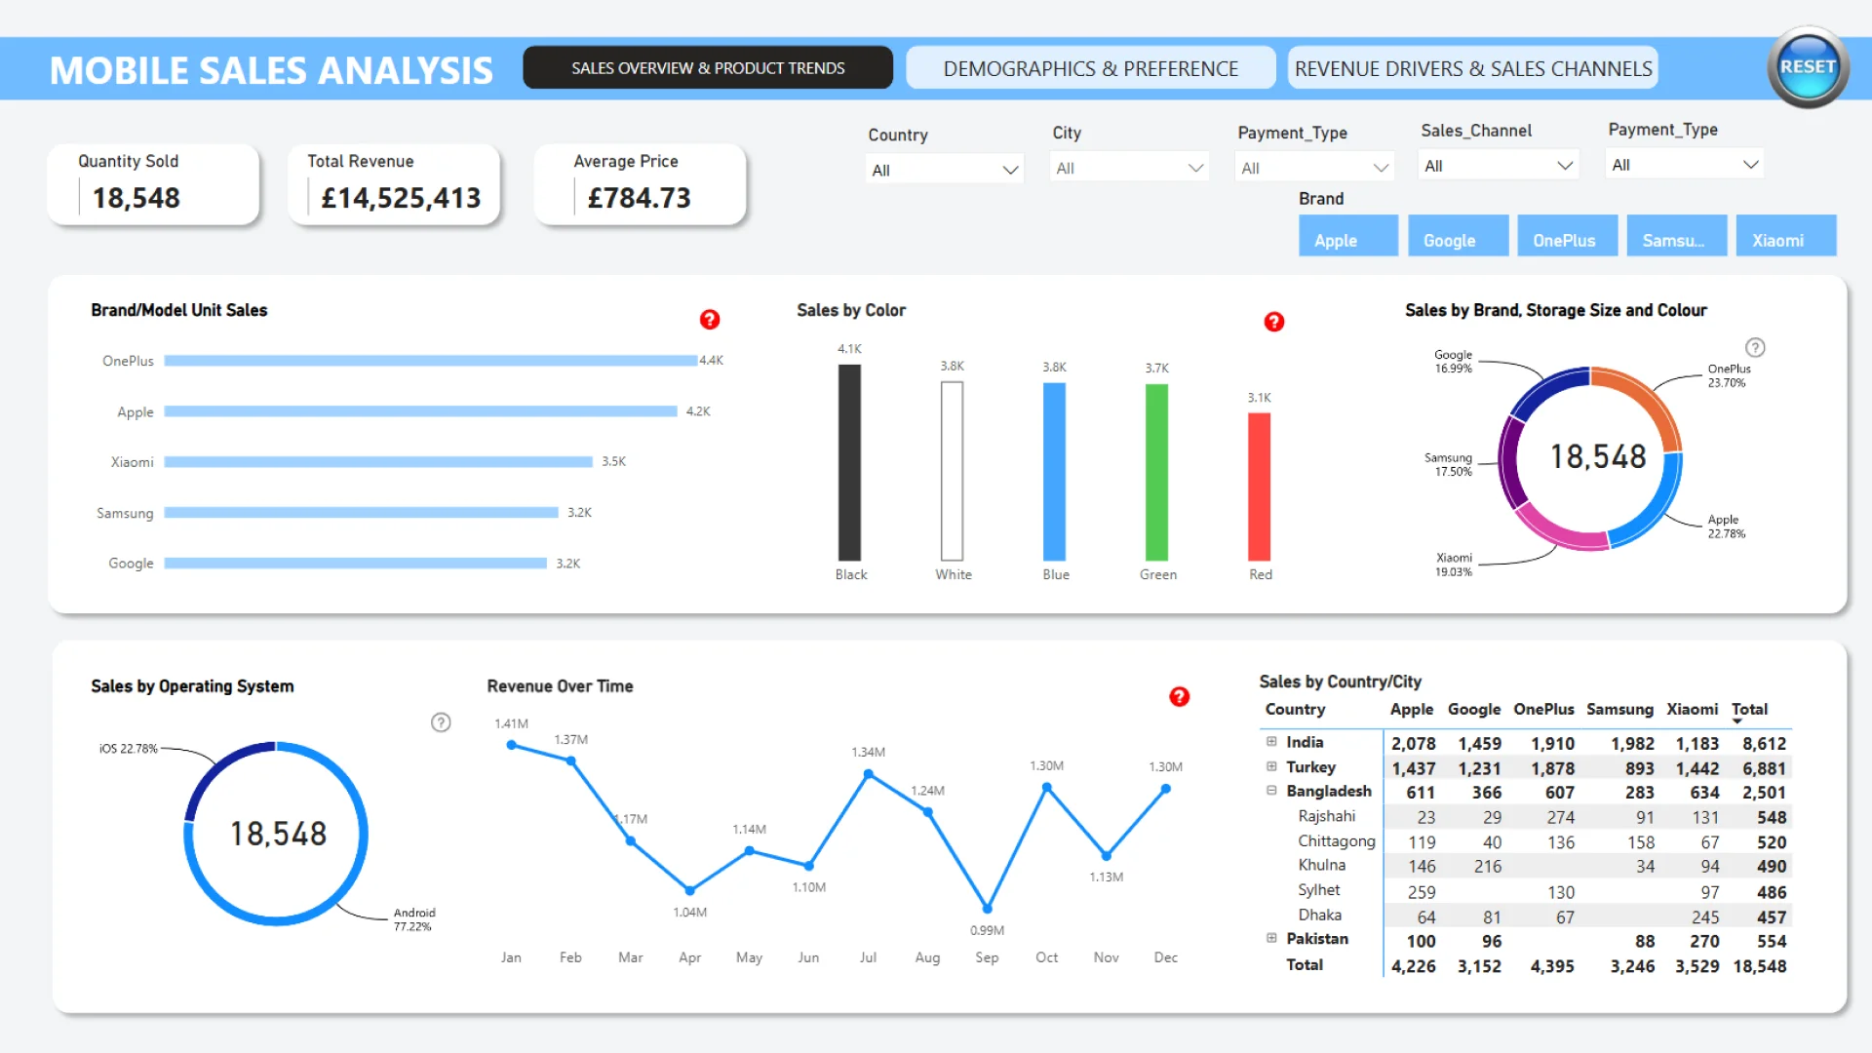1872x1053 pixels.
Task: Click Total column sort arrow in table
Action: click(1736, 721)
